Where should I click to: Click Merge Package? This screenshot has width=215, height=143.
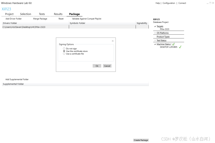point(40,19)
